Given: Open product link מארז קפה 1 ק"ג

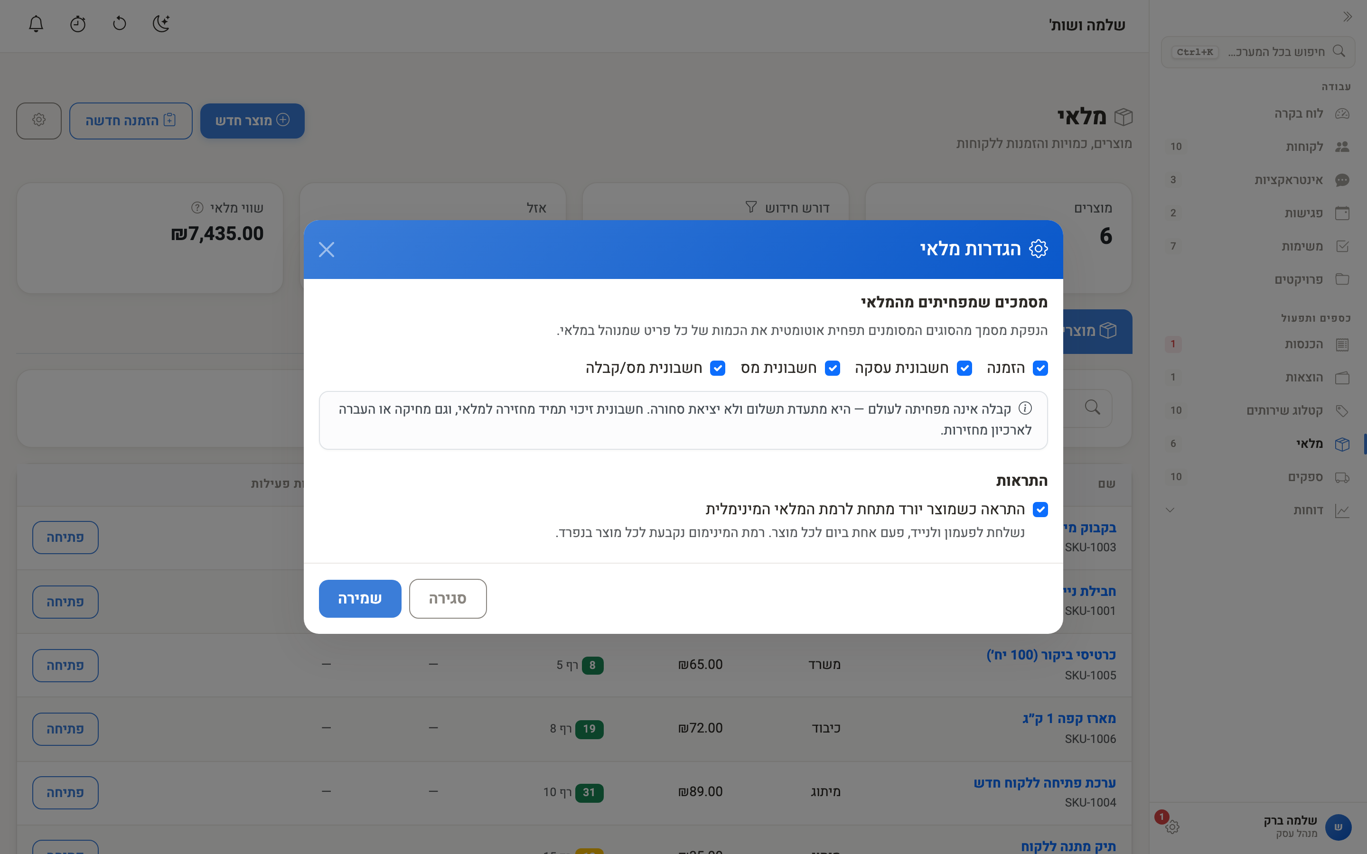Looking at the screenshot, I should [x=1069, y=718].
